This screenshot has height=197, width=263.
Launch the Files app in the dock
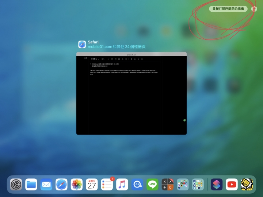click(31, 185)
